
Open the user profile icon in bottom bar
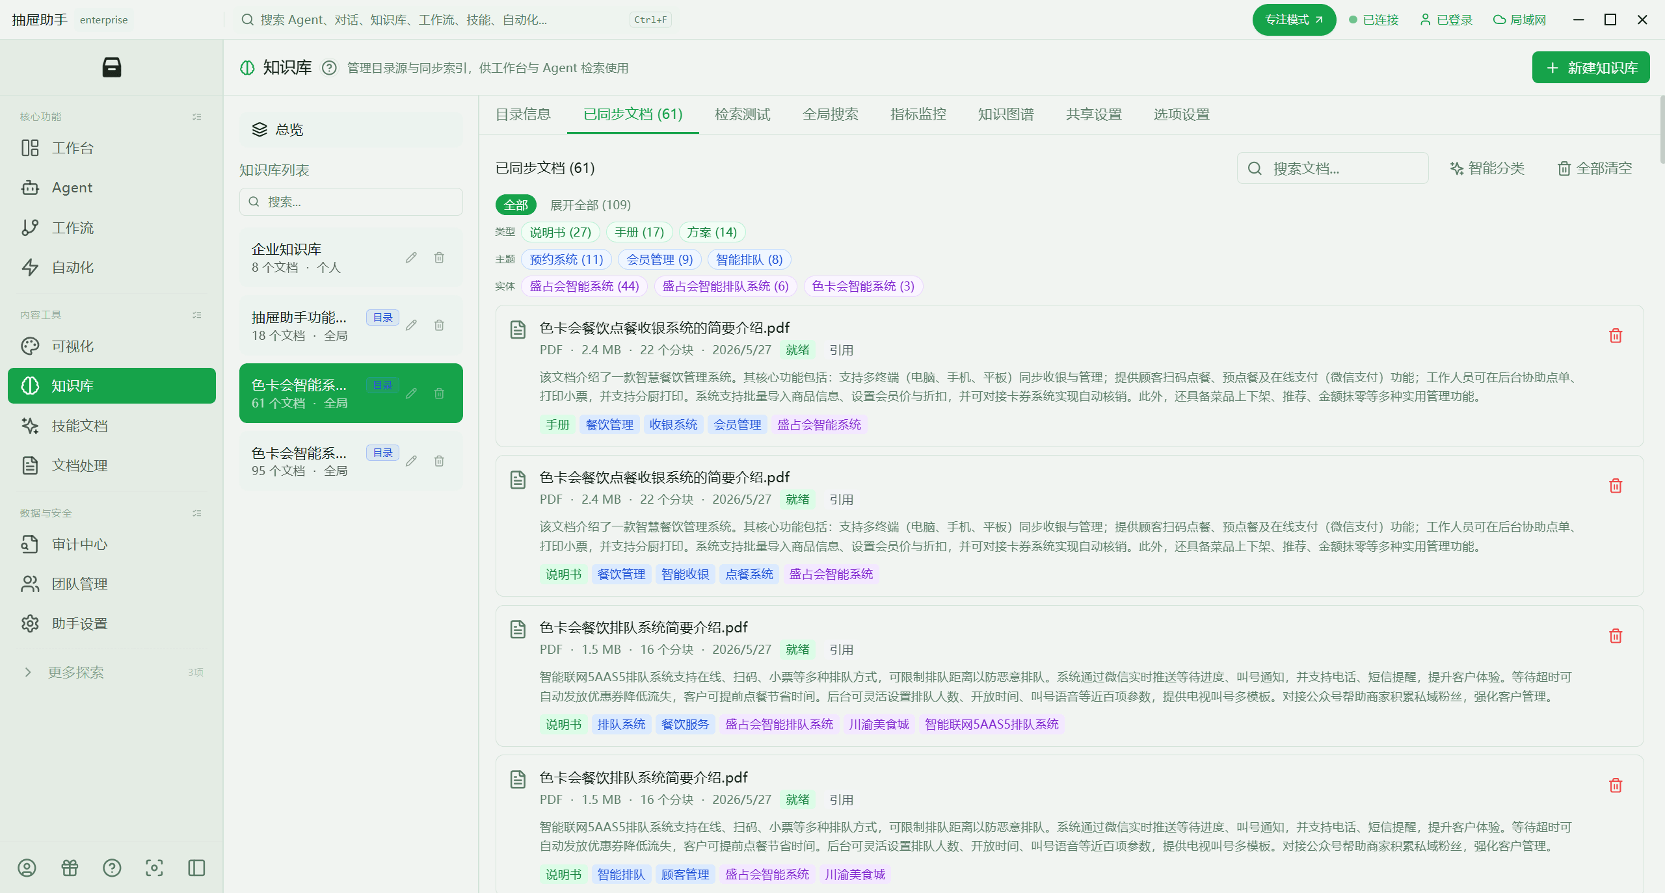tap(27, 868)
